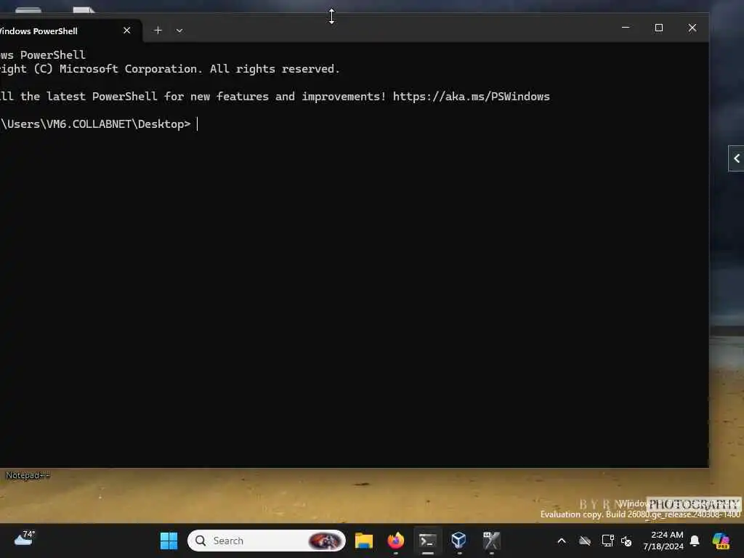Maximize the PowerShell window
The height and width of the screenshot is (558, 744).
658,28
